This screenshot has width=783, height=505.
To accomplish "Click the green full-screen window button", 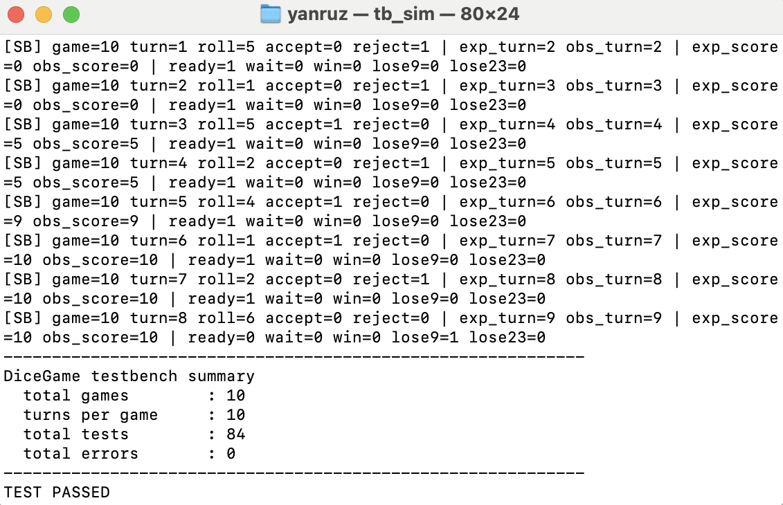I will click(71, 14).
